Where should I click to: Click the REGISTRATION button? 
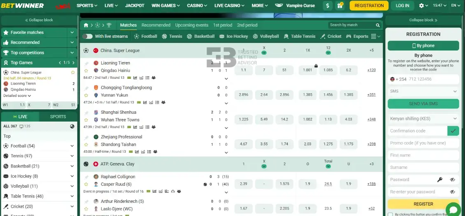coord(369,6)
